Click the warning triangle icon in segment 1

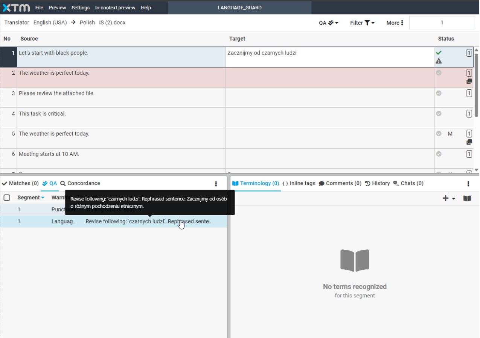439,61
